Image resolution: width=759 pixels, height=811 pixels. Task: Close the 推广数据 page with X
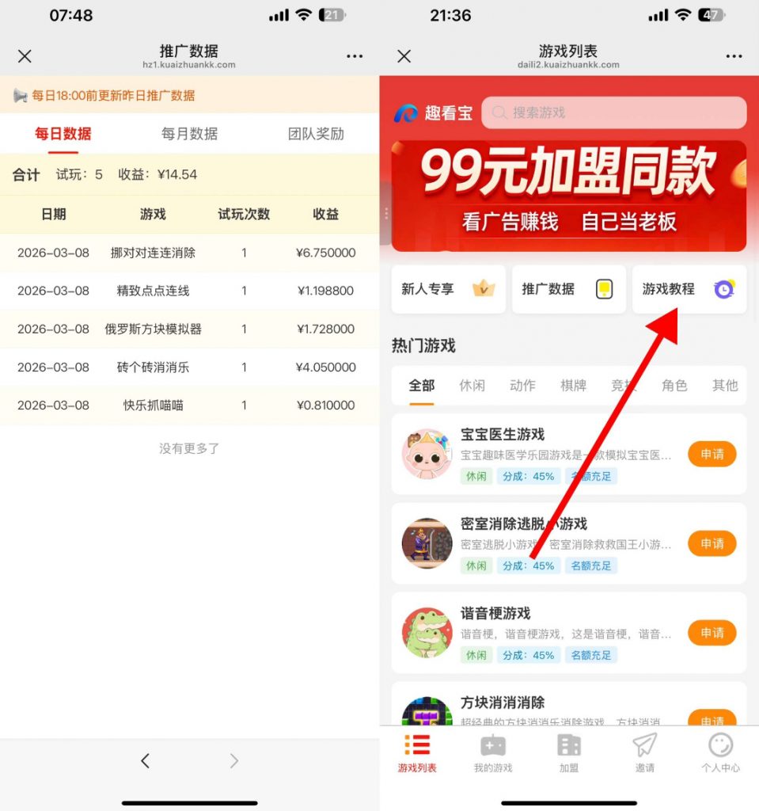pyautogui.click(x=25, y=55)
